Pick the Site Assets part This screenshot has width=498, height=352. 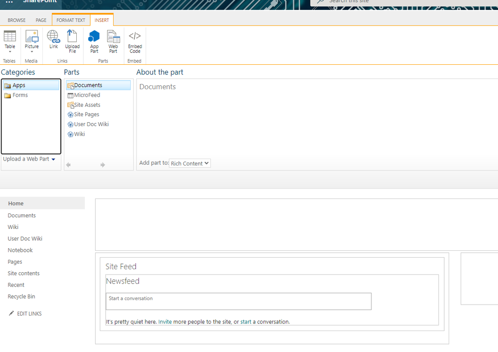pos(84,105)
